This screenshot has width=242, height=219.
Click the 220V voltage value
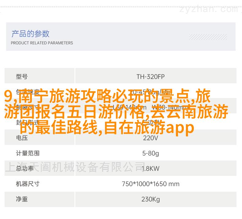150,138
